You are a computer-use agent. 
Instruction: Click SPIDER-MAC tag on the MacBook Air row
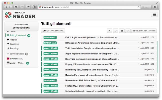coord(50,43)
